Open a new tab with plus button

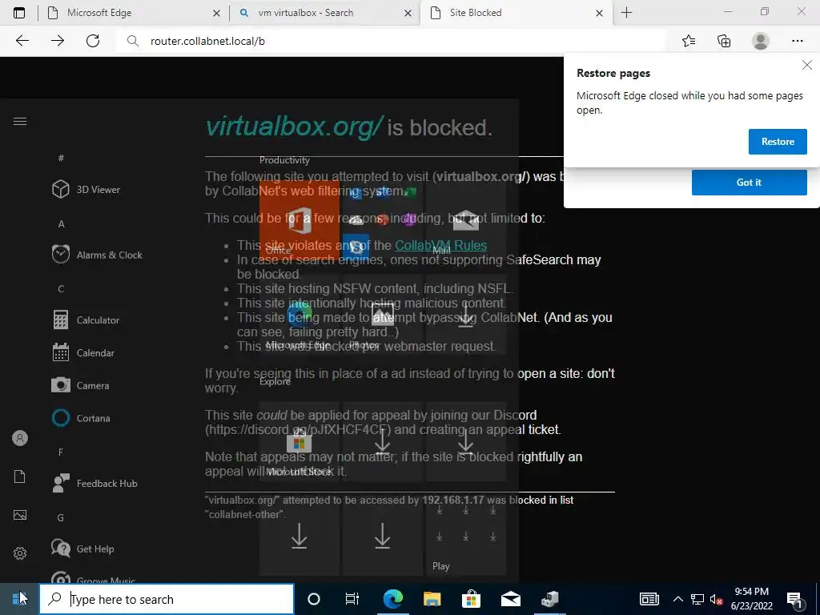pos(626,13)
